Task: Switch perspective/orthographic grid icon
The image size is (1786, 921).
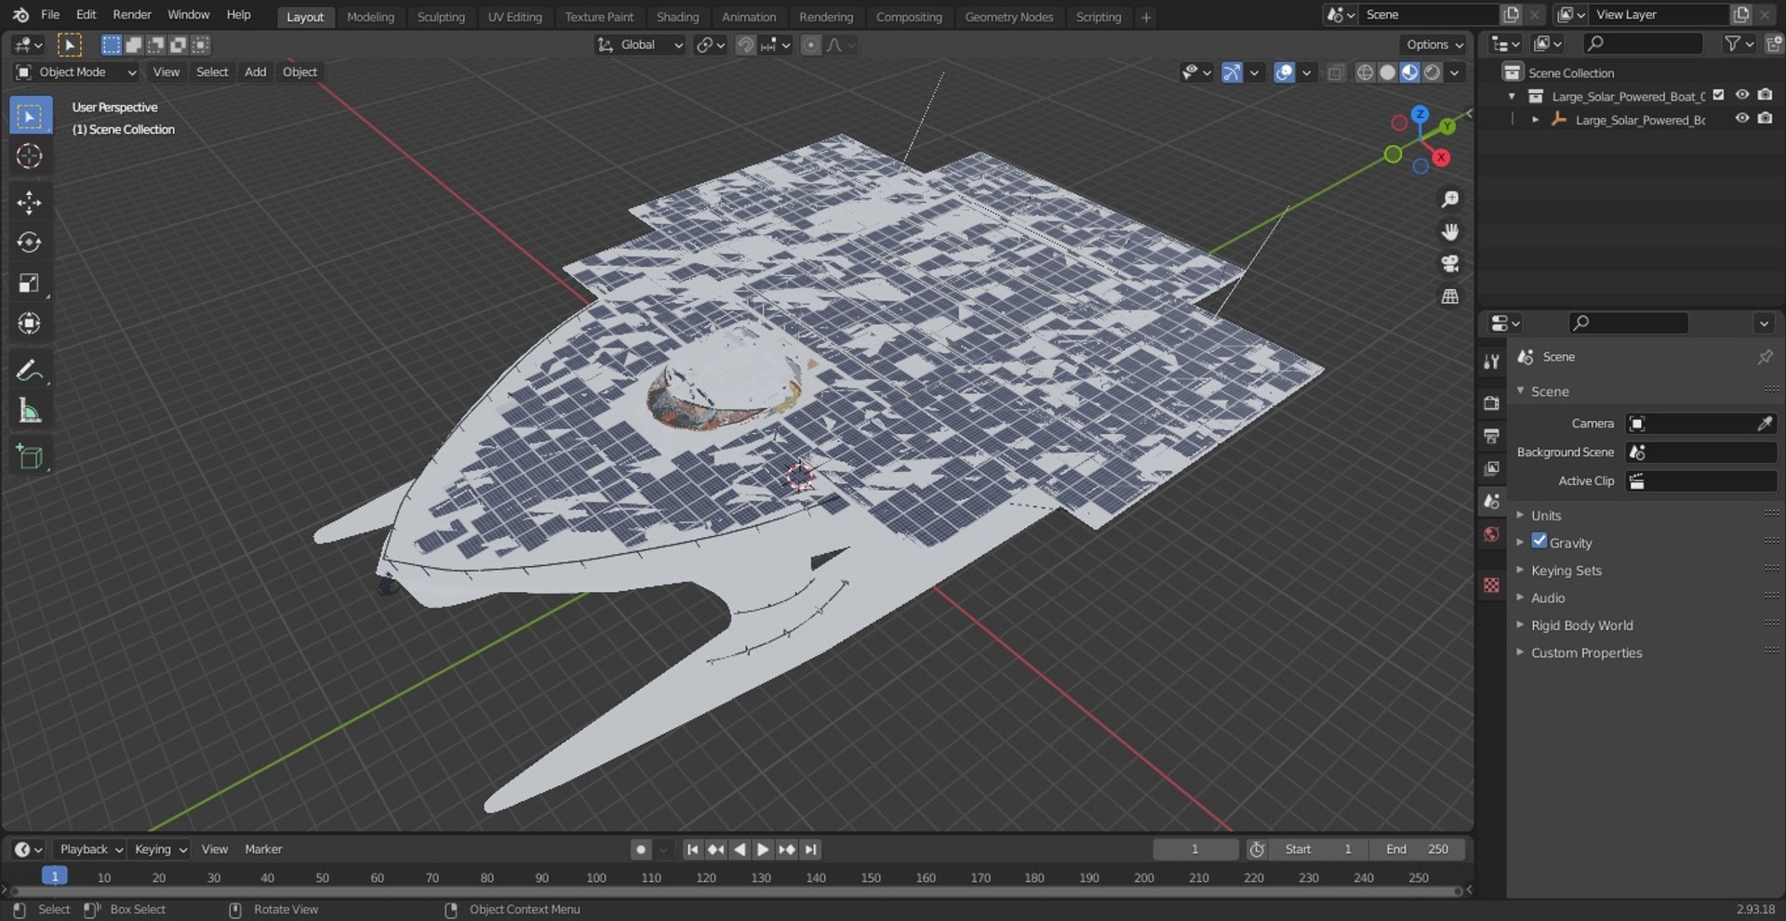Action: point(1449,296)
